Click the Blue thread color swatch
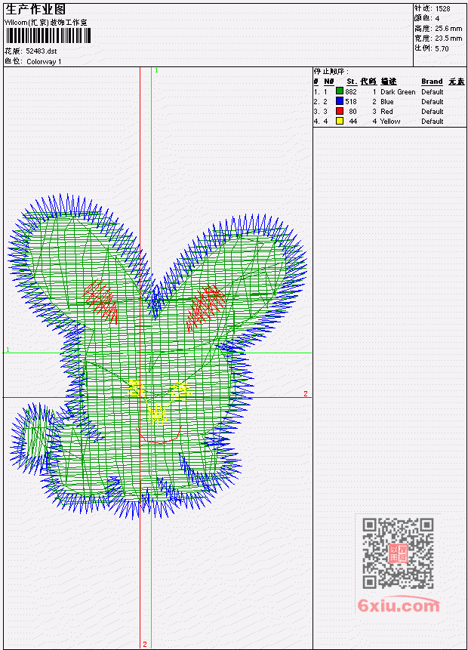Viewport: 468px width, 650px height. (340, 101)
